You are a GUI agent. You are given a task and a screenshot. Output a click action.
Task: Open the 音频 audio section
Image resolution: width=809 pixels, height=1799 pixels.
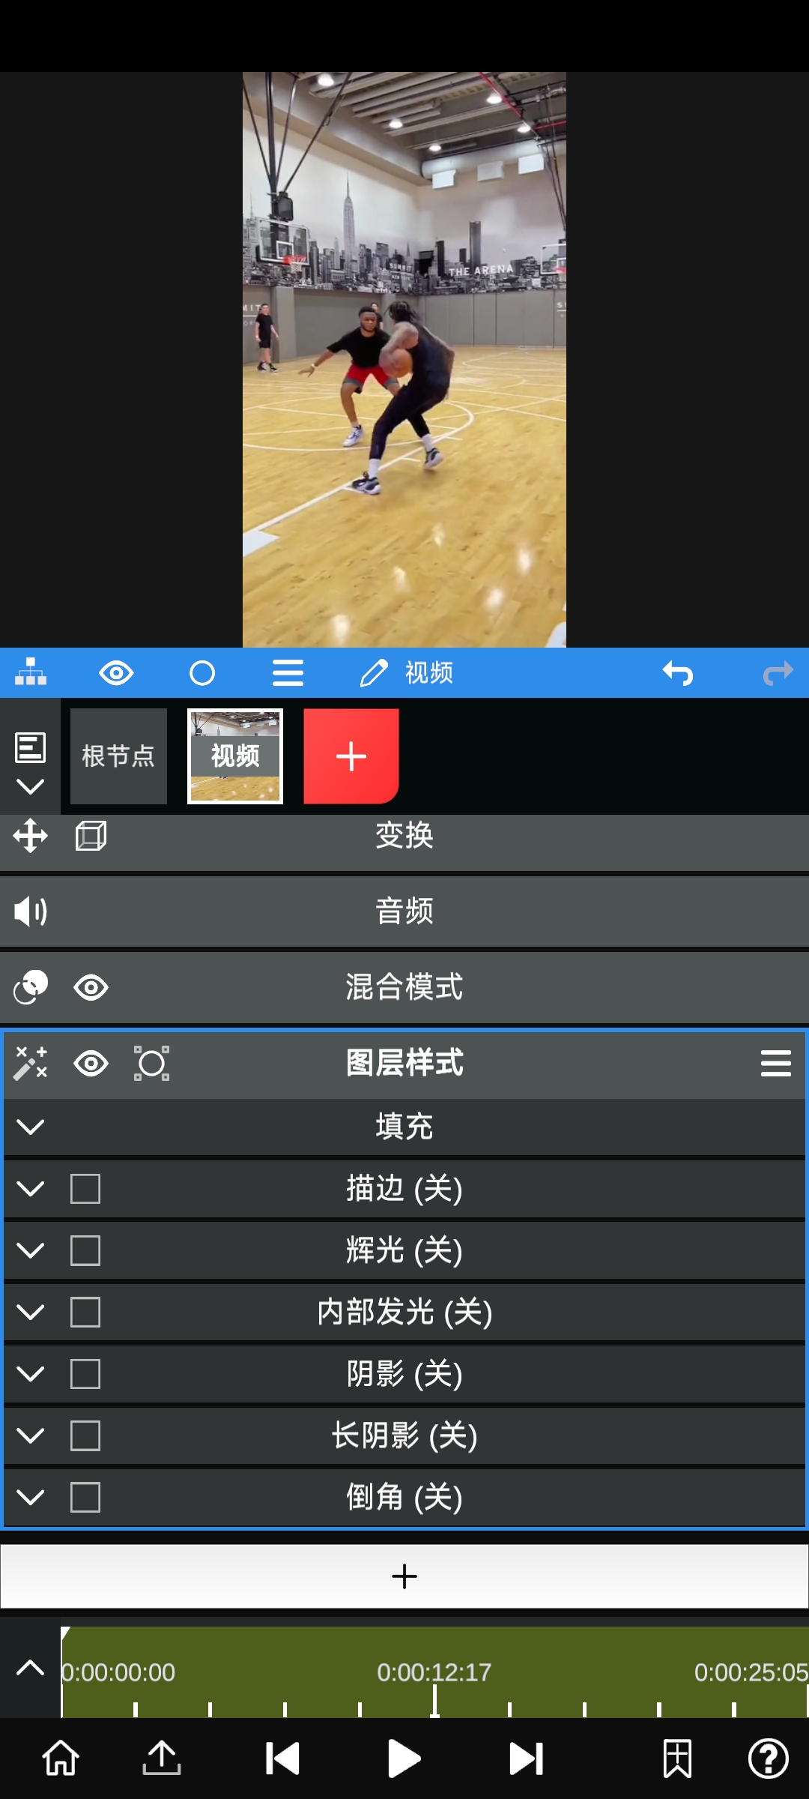(404, 911)
